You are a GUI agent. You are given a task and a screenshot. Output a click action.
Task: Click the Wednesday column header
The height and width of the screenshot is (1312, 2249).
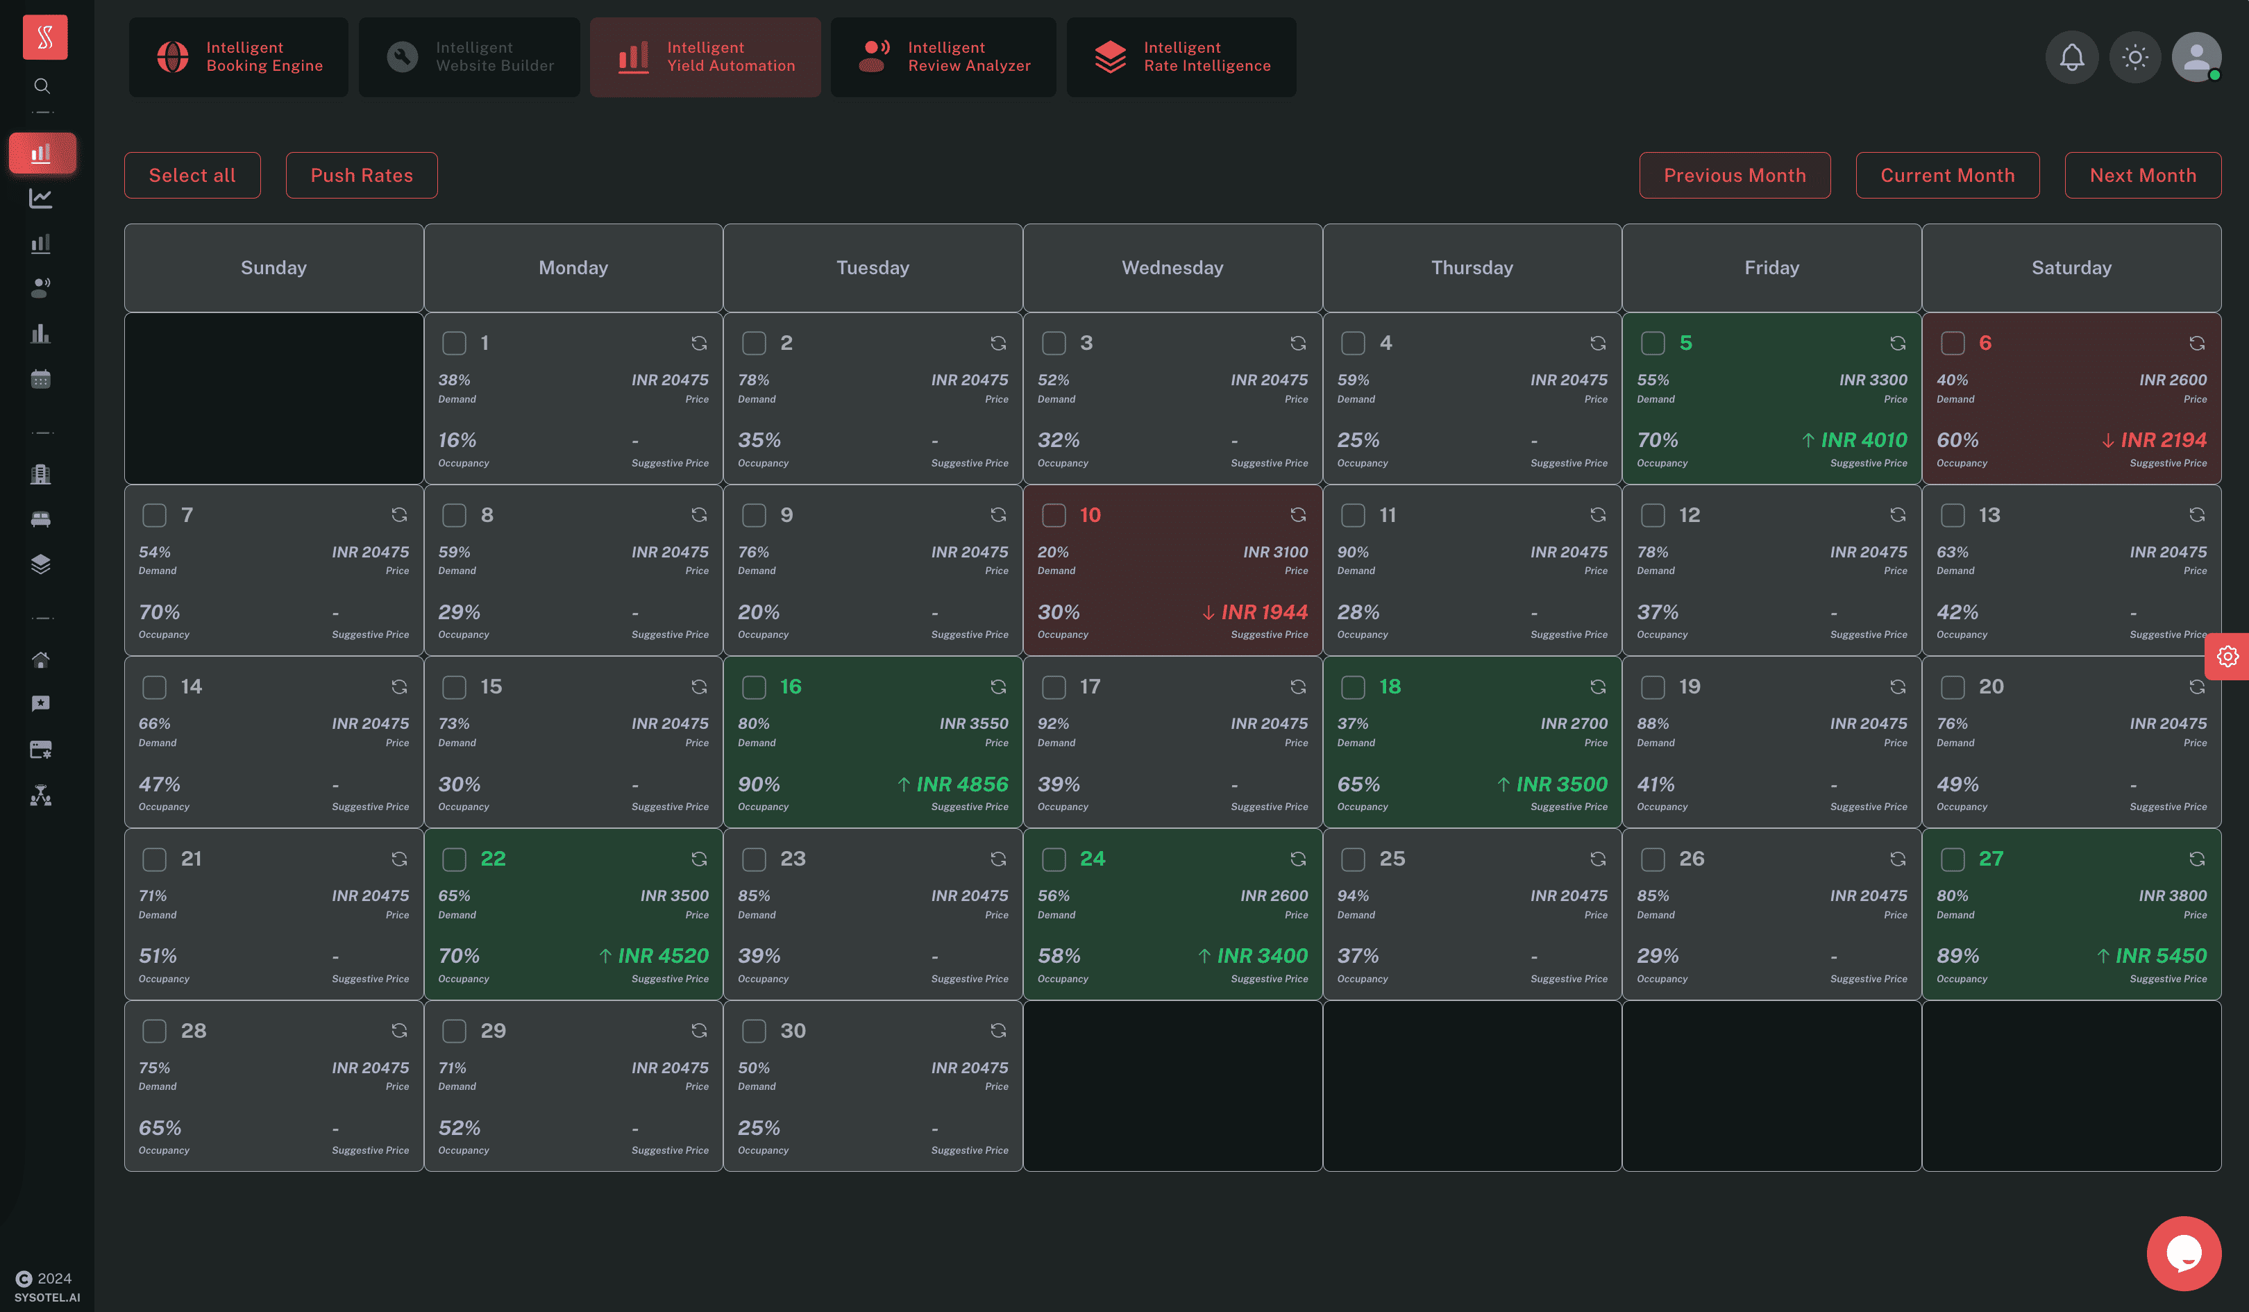point(1172,268)
